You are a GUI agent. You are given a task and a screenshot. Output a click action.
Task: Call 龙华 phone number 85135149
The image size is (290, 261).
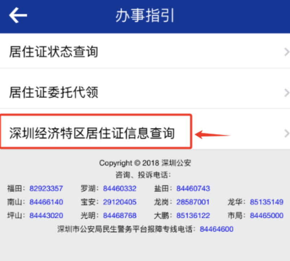(x=266, y=202)
